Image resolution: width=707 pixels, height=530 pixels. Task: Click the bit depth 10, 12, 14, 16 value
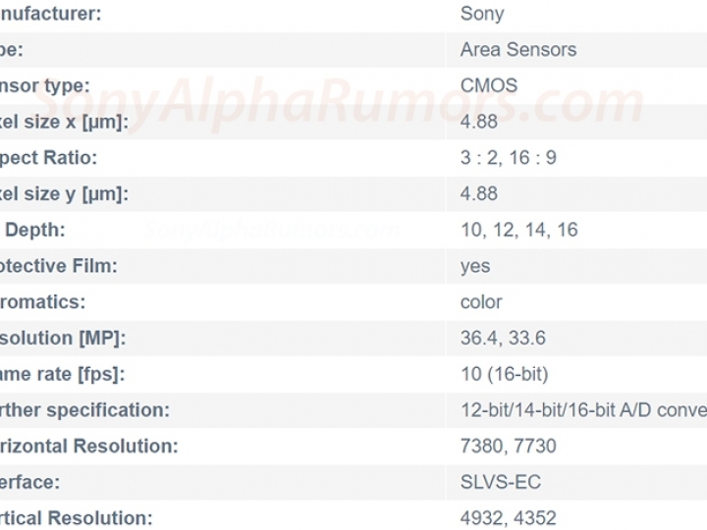519,230
